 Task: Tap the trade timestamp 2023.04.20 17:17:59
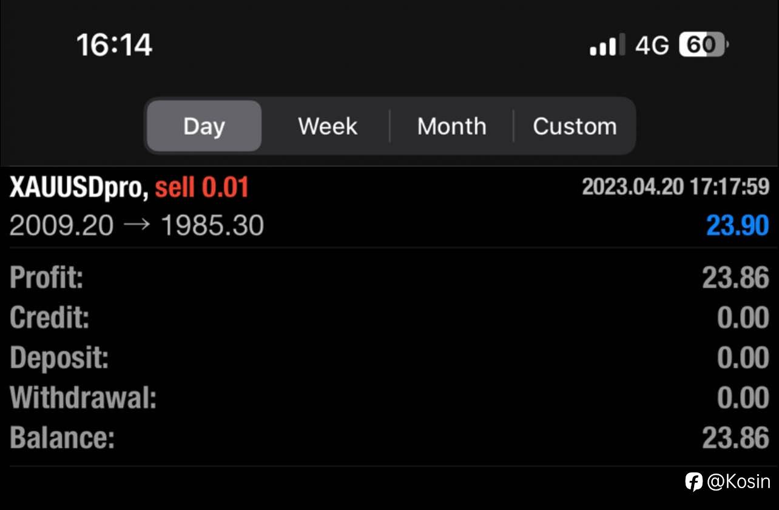[x=675, y=187]
